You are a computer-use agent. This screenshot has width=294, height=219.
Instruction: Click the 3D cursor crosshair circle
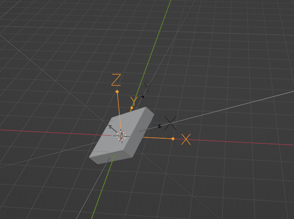pos(121,136)
